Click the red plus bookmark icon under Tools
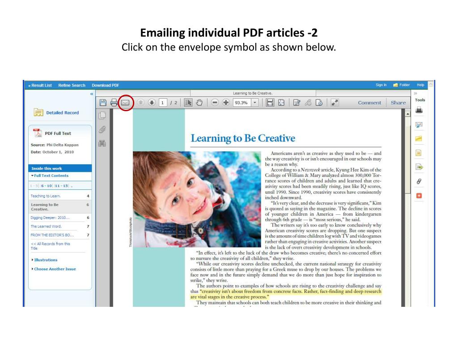This screenshot has height=343, width=458. click(x=419, y=196)
